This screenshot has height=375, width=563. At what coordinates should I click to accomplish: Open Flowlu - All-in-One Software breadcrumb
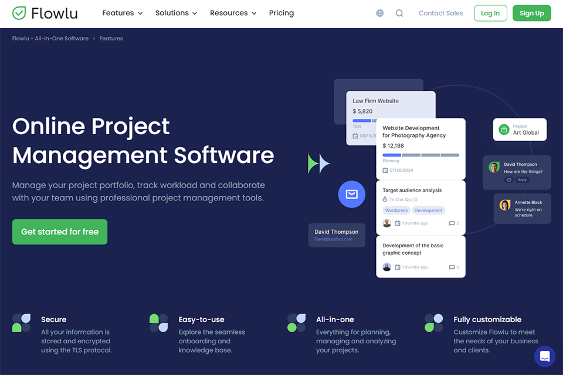point(50,39)
